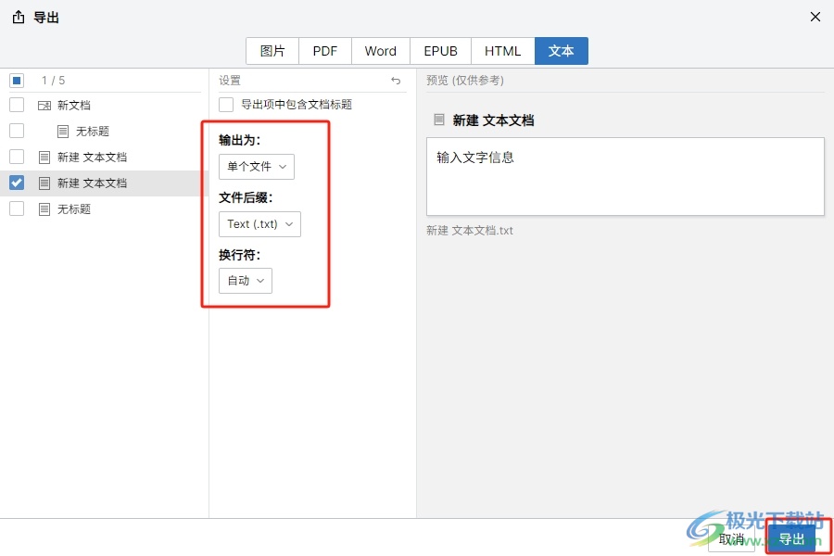The width and height of the screenshot is (834, 556).
Task: Open the Text (.txt) suffix dropdown
Action: coord(259,224)
